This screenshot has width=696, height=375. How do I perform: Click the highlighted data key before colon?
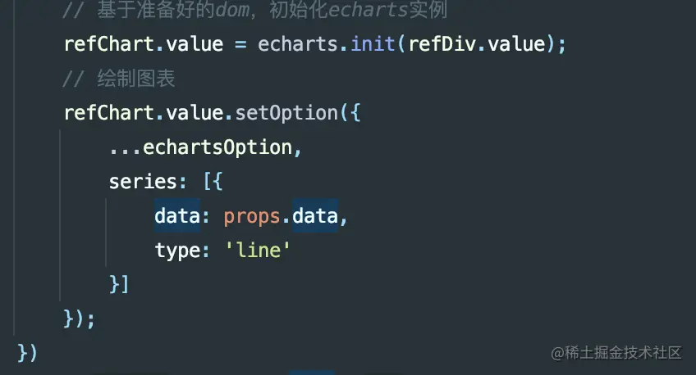pyautogui.click(x=172, y=216)
